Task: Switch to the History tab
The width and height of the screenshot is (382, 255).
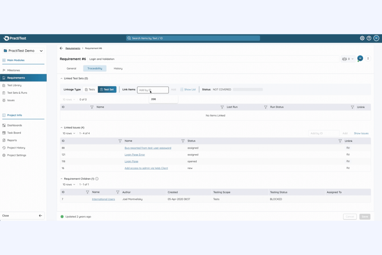Action: click(x=118, y=68)
